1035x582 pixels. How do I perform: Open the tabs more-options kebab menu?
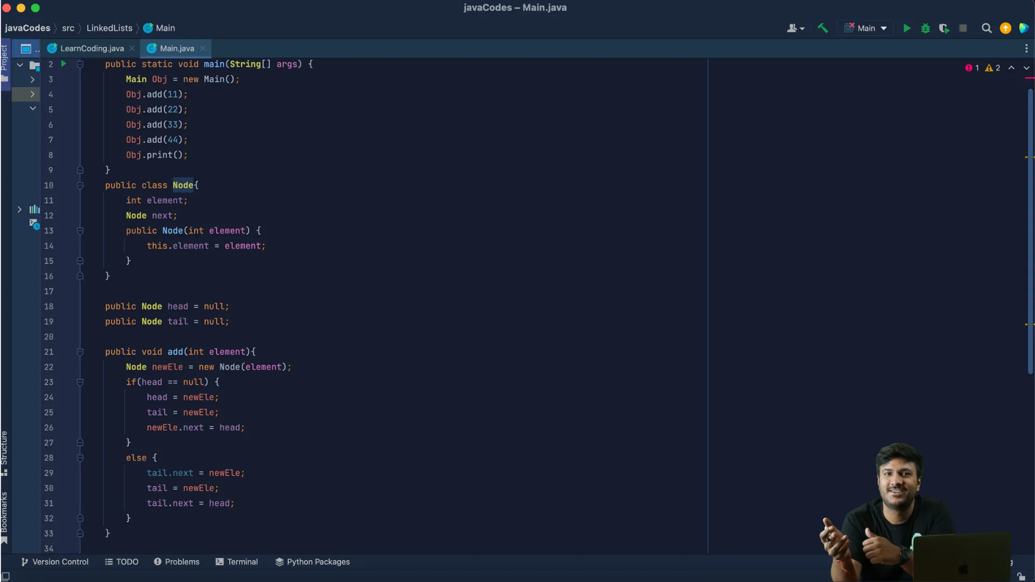(1026, 48)
